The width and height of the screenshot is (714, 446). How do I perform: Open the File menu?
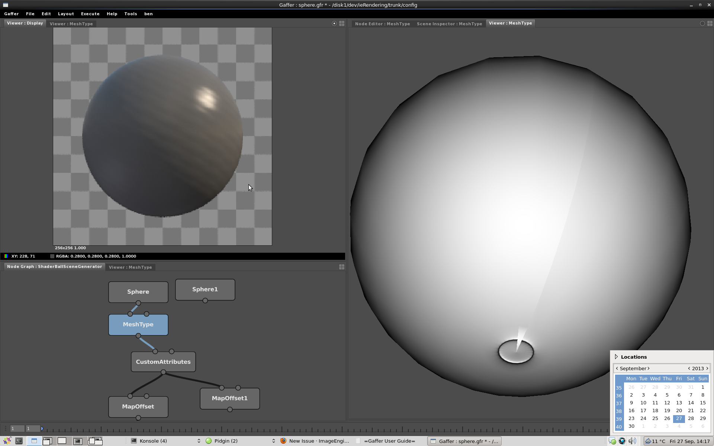30,14
